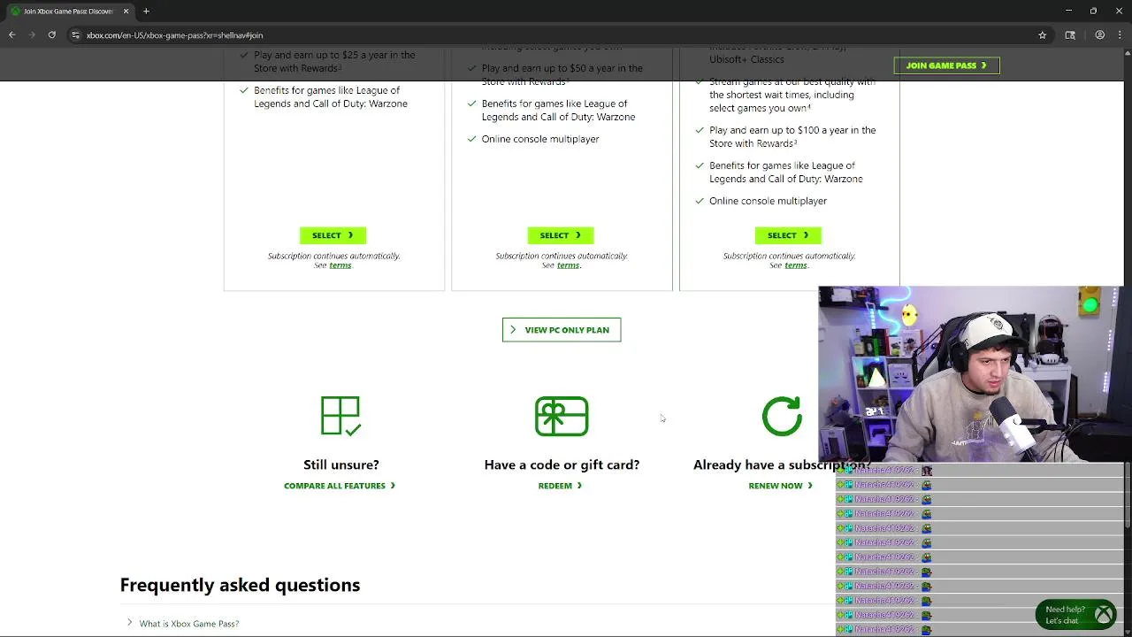The image size is (1132, 637).
Task: Go back to the previous page
Action: point(11,35)
